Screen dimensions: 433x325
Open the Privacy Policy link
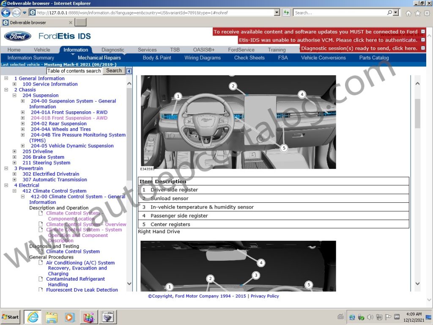click(x=265, y=296)
